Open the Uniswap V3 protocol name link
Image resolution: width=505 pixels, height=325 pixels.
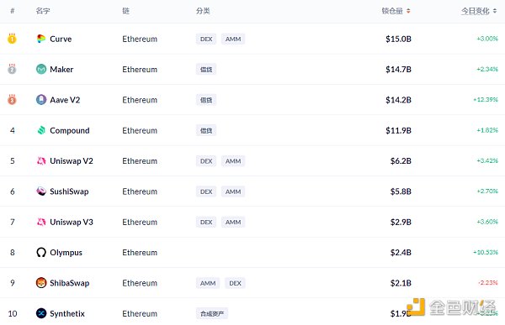(x=72, y=223)
